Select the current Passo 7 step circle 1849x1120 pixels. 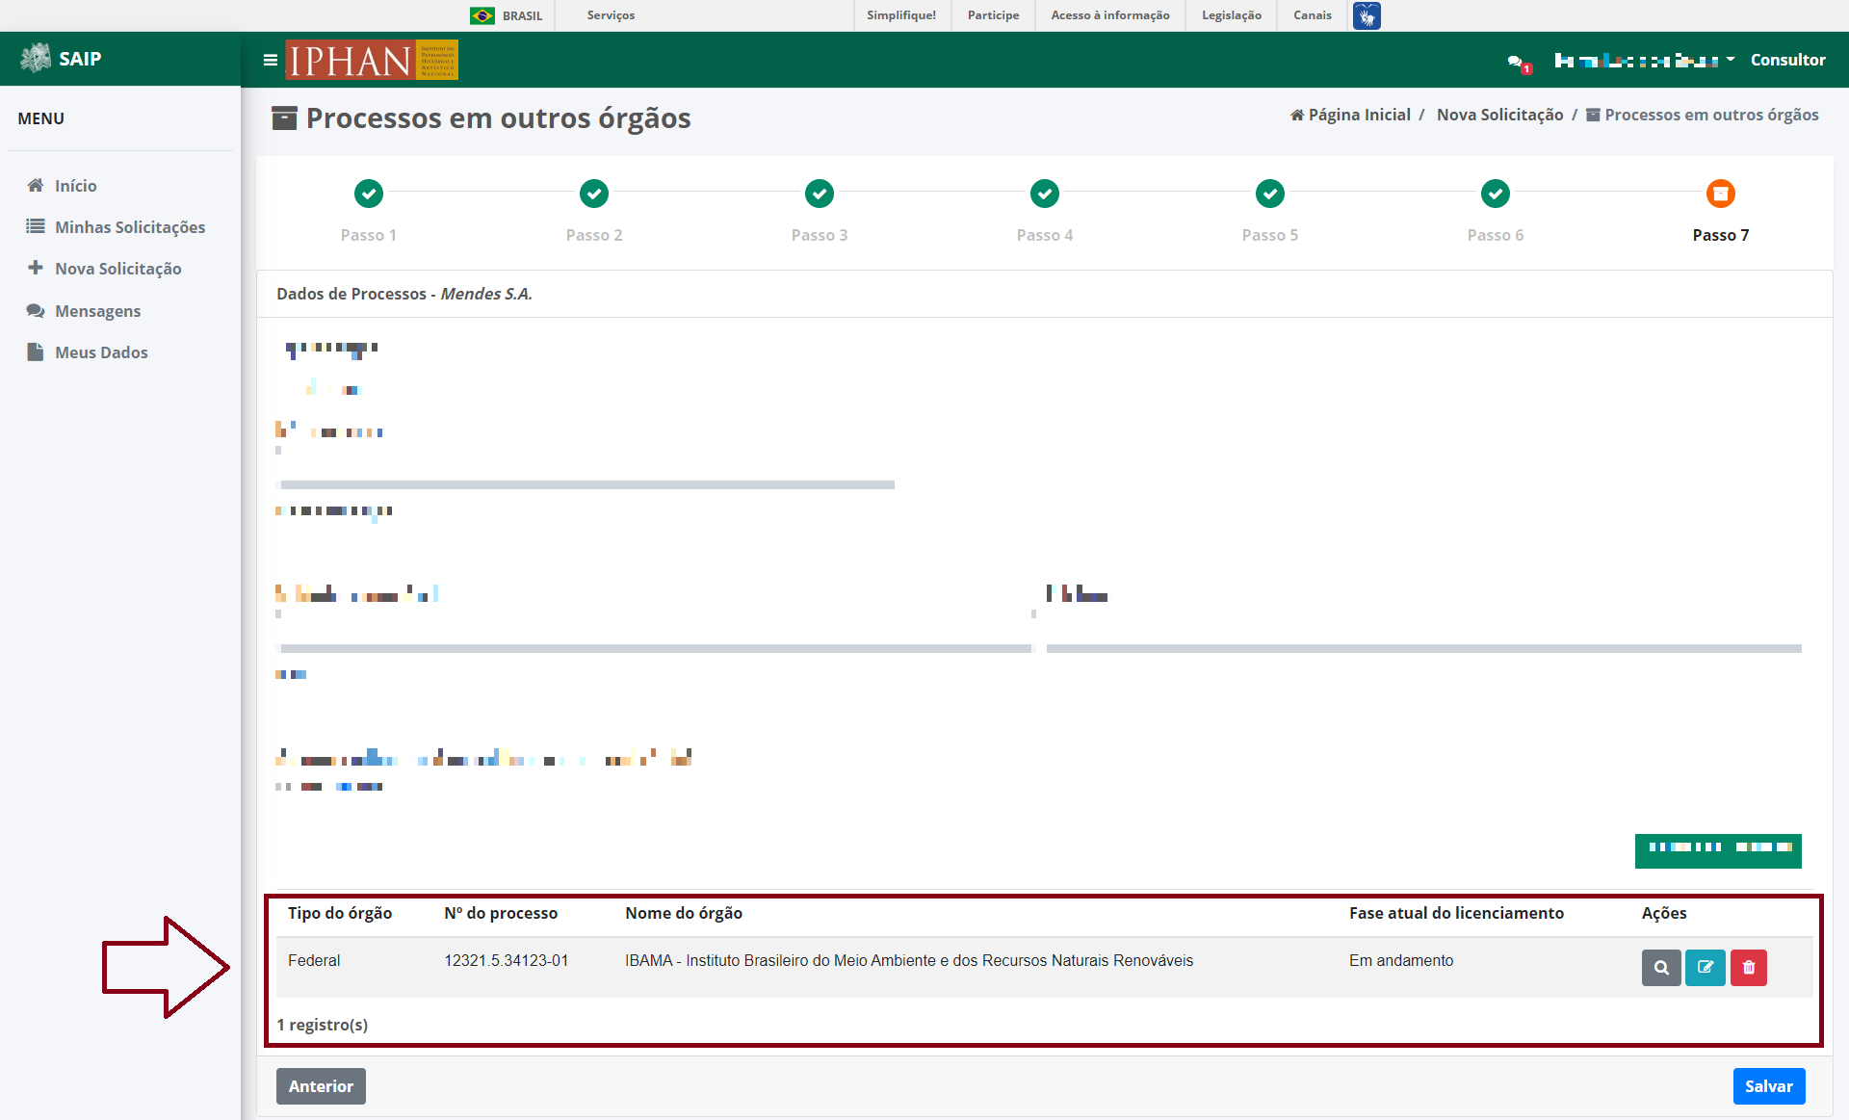(1721, 194)
